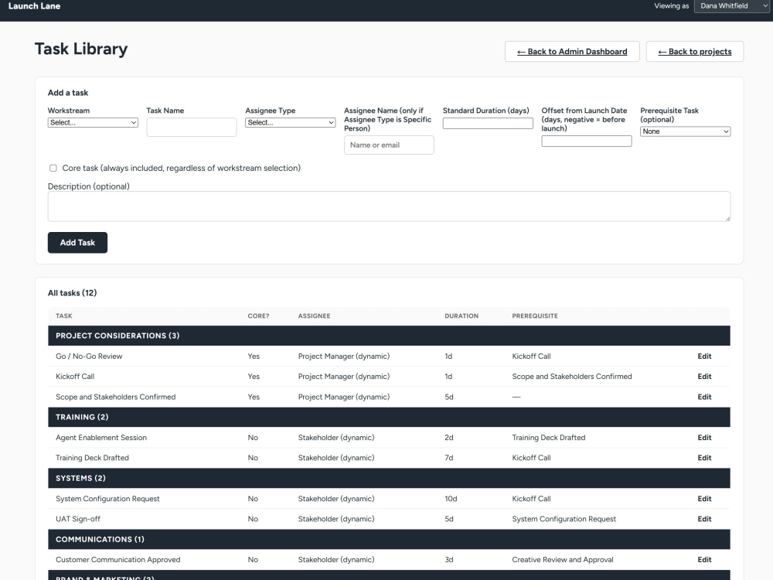The image size is (773, 580).
Task: Click the Add Task button
Action: tap(77, 243)
